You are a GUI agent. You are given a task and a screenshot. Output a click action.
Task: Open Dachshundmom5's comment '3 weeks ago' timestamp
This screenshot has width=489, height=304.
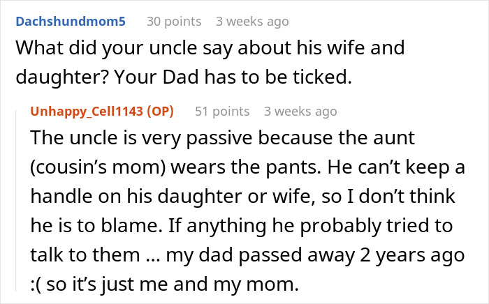click(252, 22)
